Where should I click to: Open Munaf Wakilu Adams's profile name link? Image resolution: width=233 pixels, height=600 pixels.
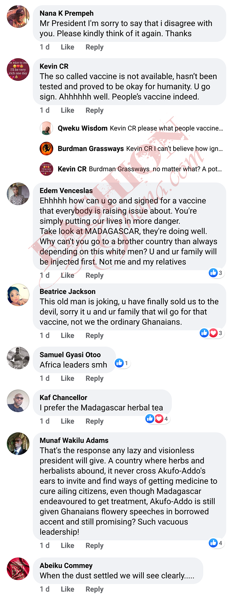point(74,440)
